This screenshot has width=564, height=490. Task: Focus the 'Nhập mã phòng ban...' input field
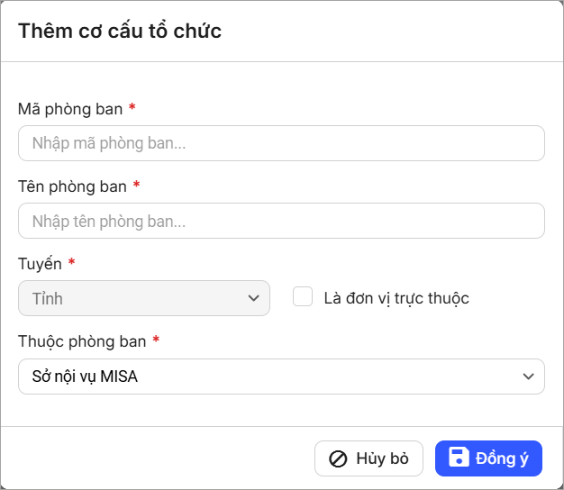(x=281, y=142)
